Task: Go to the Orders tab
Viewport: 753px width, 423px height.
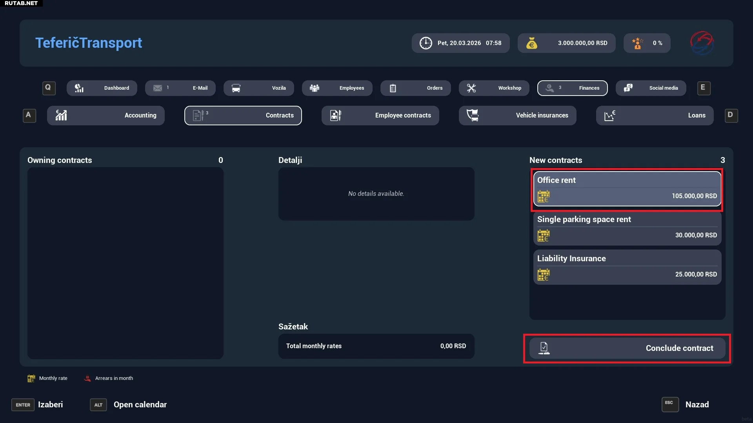Action: [416, 88]
